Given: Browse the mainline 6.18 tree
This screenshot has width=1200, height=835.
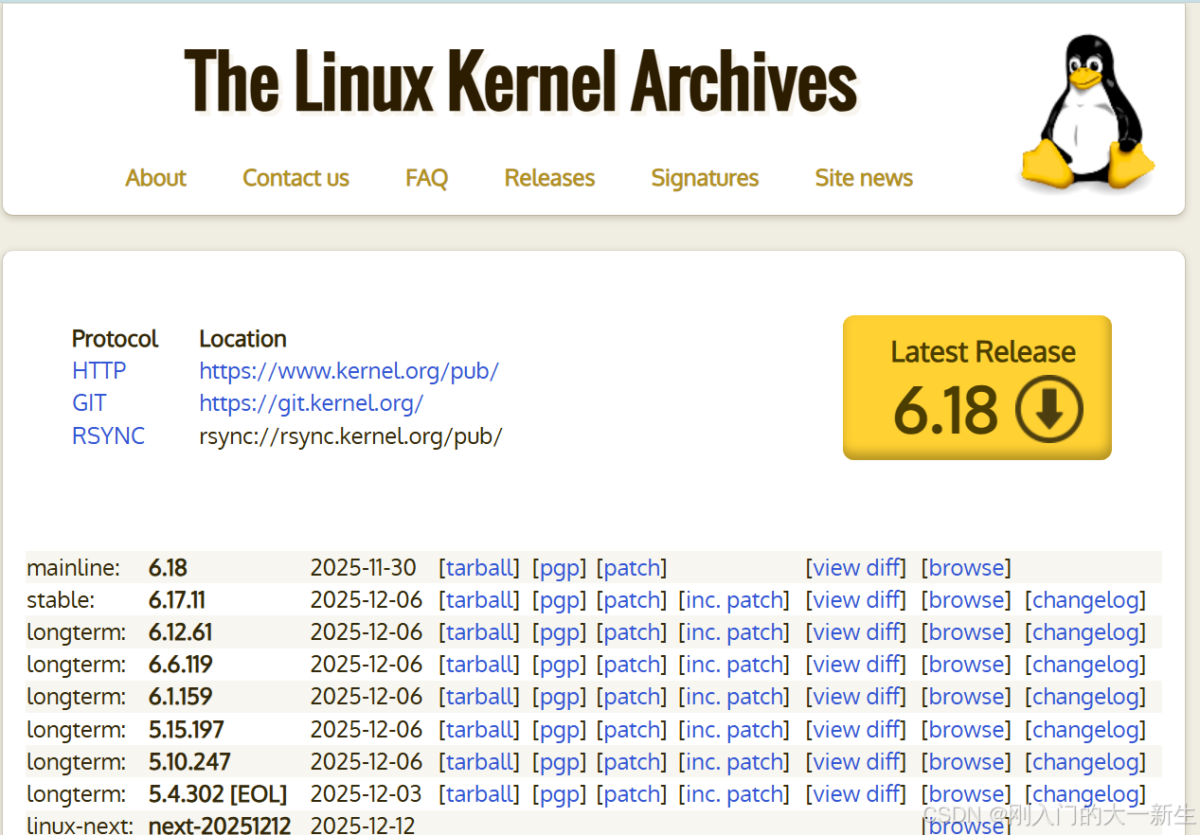Looking at the screenshot, I should pyautogui.click(x=966, y=568).
